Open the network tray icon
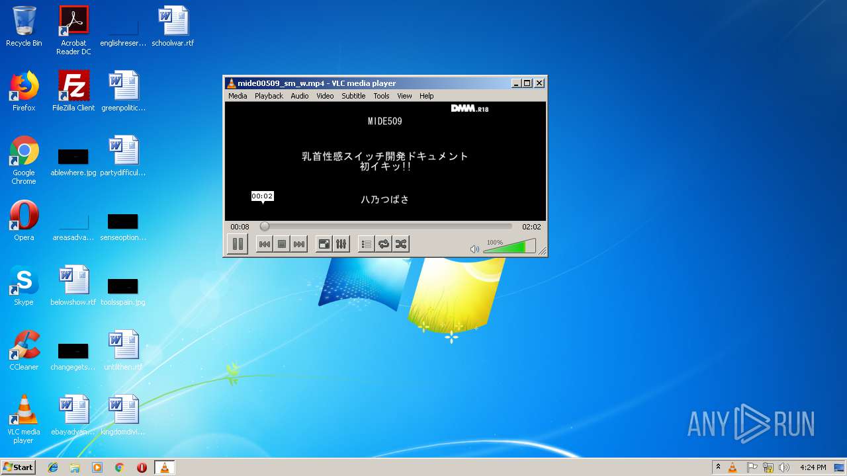 [x=768, y=467]
